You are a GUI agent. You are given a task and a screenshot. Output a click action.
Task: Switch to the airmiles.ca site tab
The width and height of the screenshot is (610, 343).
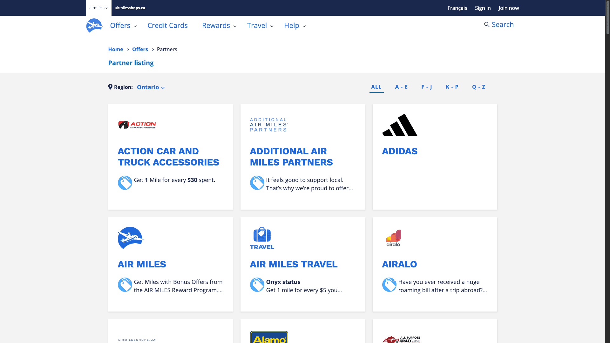(99, 8)
